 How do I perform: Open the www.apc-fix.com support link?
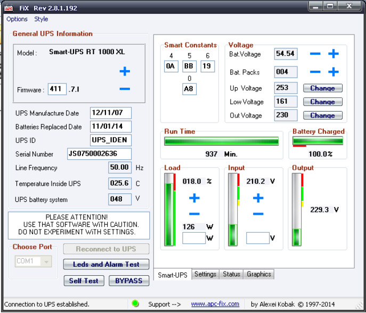tap(215, 304)
